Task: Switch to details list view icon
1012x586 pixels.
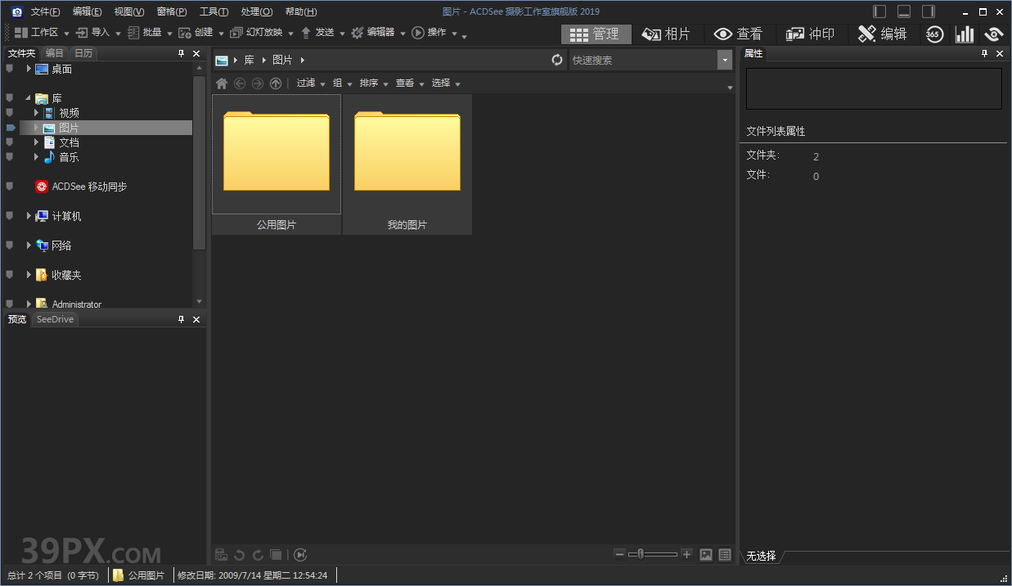Action: 725,555
